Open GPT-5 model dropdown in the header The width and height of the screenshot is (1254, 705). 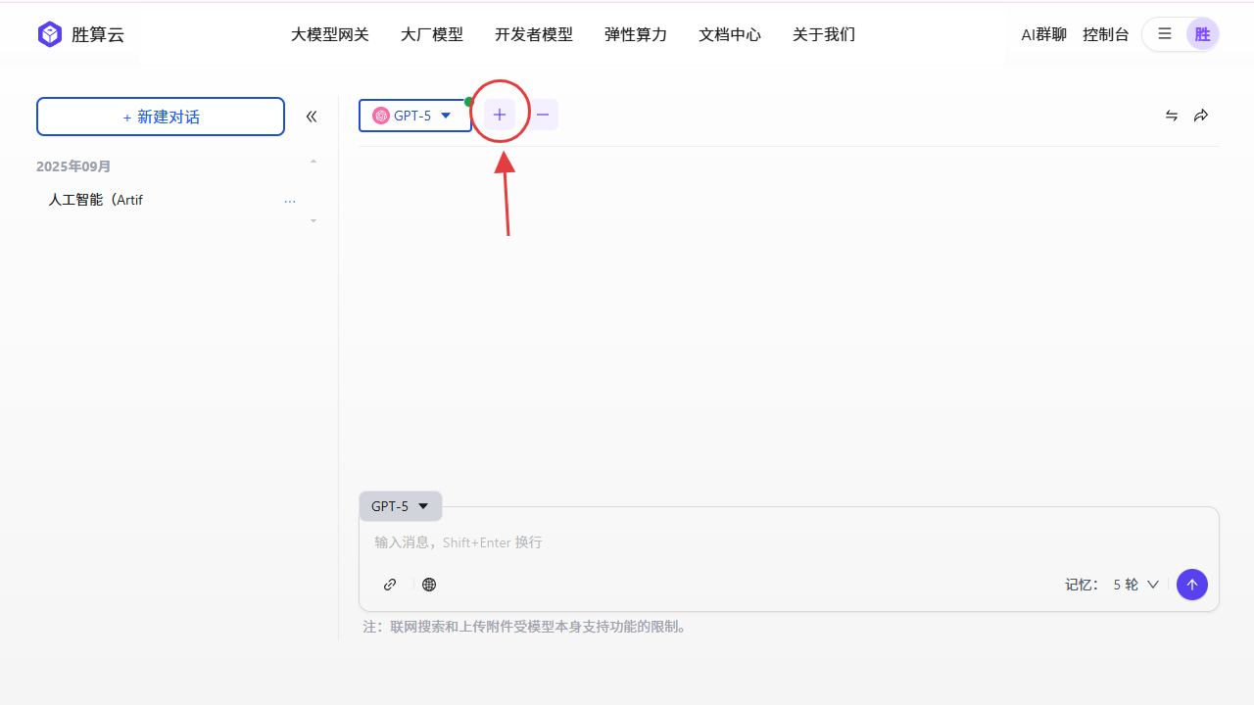click(415, 116)
